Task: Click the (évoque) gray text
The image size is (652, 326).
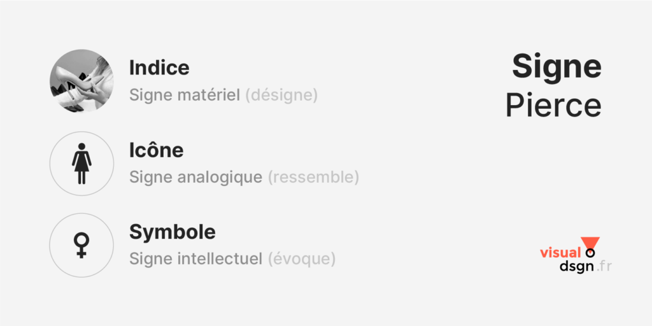Action: tap(301, 260)
